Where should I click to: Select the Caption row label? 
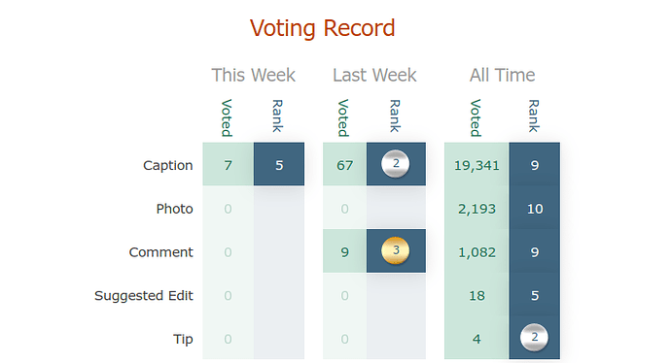pos(167,165)
